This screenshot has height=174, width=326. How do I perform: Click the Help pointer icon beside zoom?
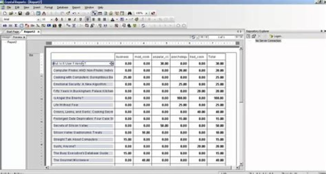[153, 14]
